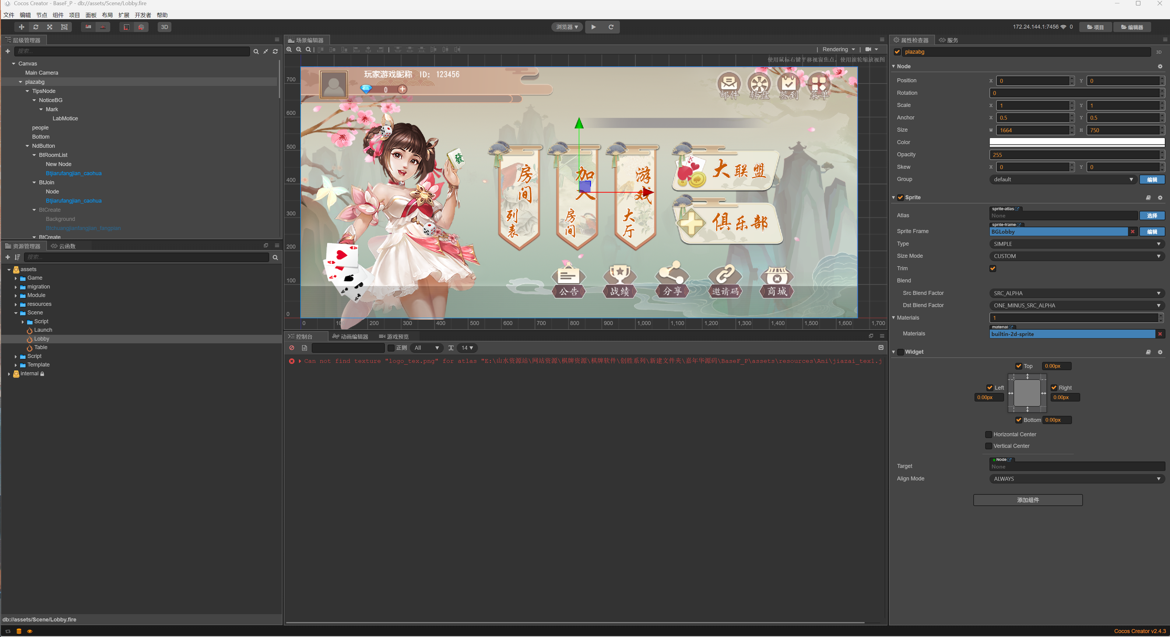Select the Rect transform tool
The width and height of the screenshot is (1170, 637).
pyautogui.click(x=65, y=27)
